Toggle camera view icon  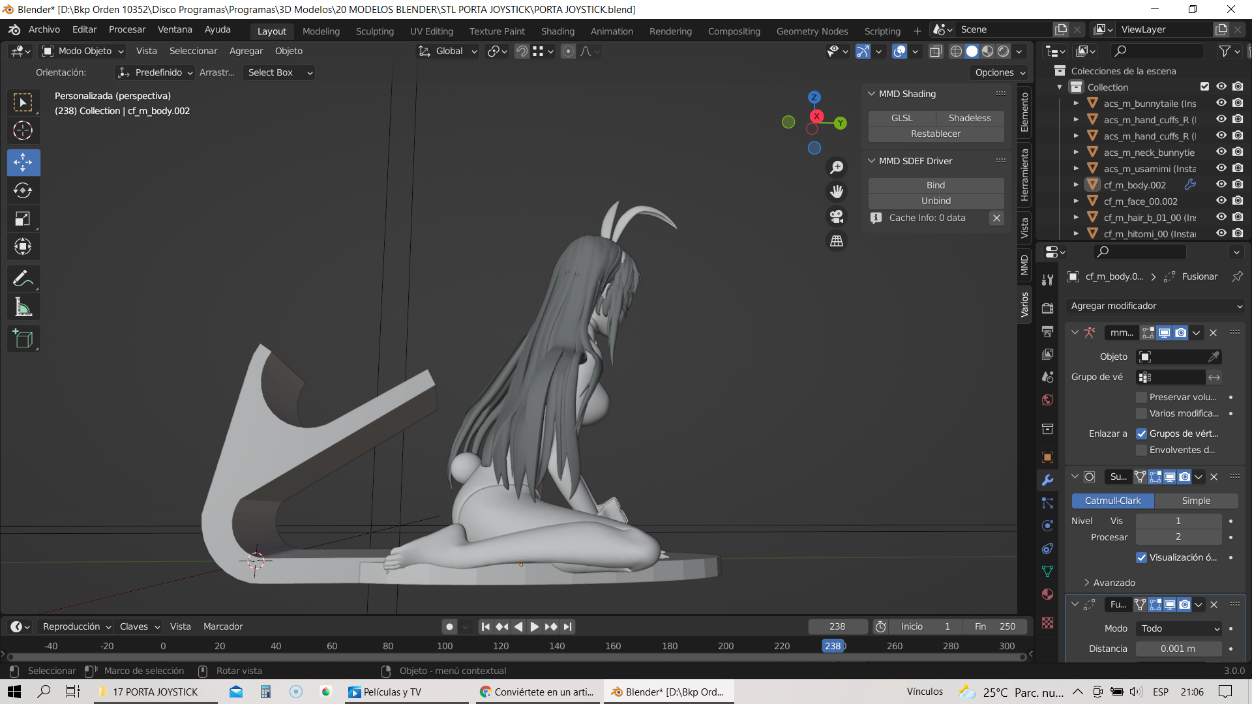click(x=837, y=216)
